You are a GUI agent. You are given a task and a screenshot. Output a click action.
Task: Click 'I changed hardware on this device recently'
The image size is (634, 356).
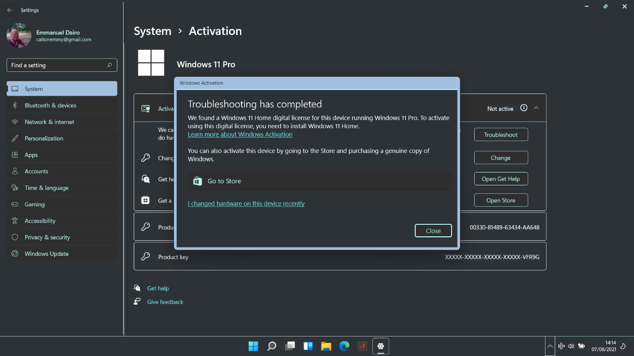coord(246,203)
